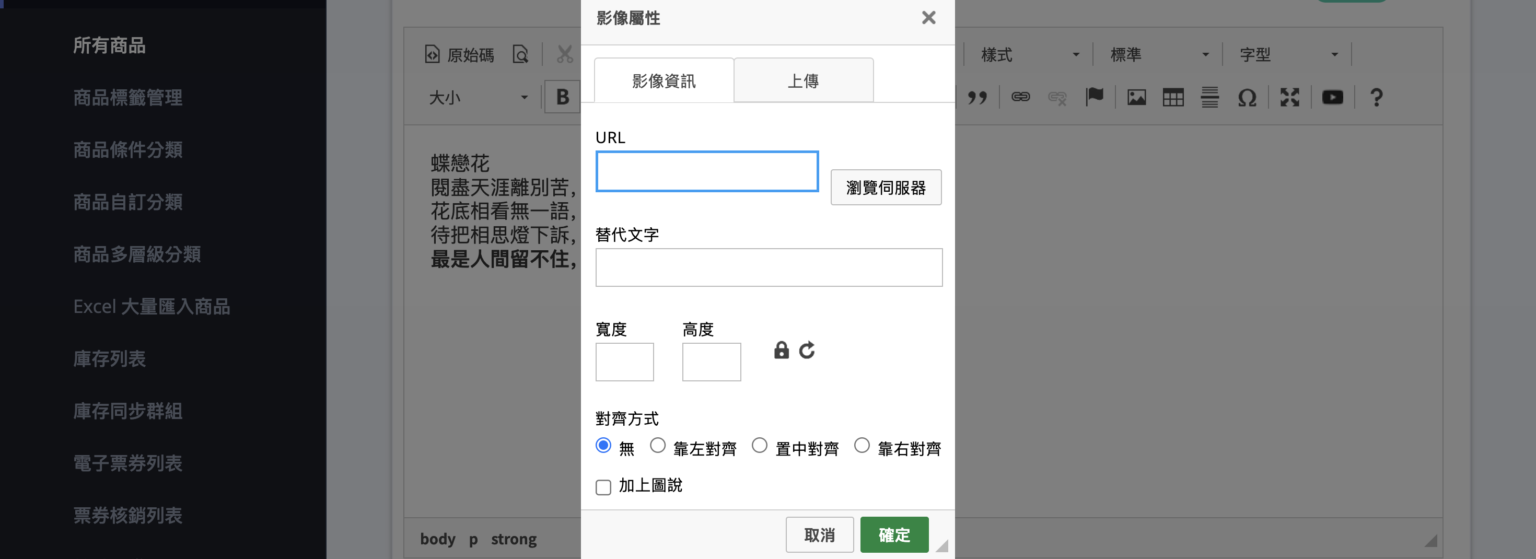Click the Maximize editor icon
The height and width of the screenshot is (559, 1536).
point(1290,97)
